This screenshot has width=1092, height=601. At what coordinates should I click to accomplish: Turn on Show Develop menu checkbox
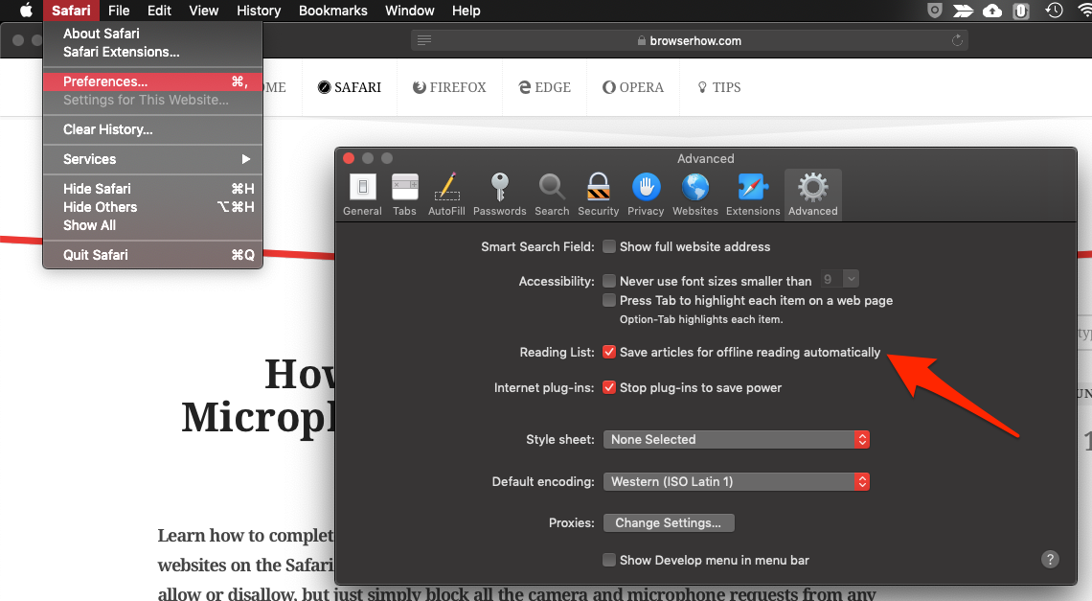pyautogui.click(x=609, y=560)
